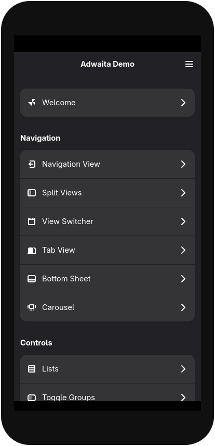Open the View Switcher page

pos(107,221)
